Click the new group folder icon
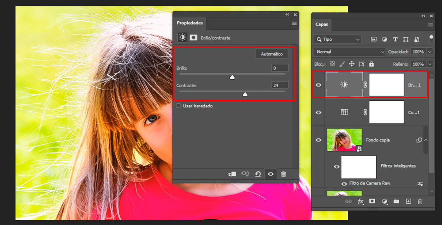Viewport: 442px width, 225px height. (396, 202)
